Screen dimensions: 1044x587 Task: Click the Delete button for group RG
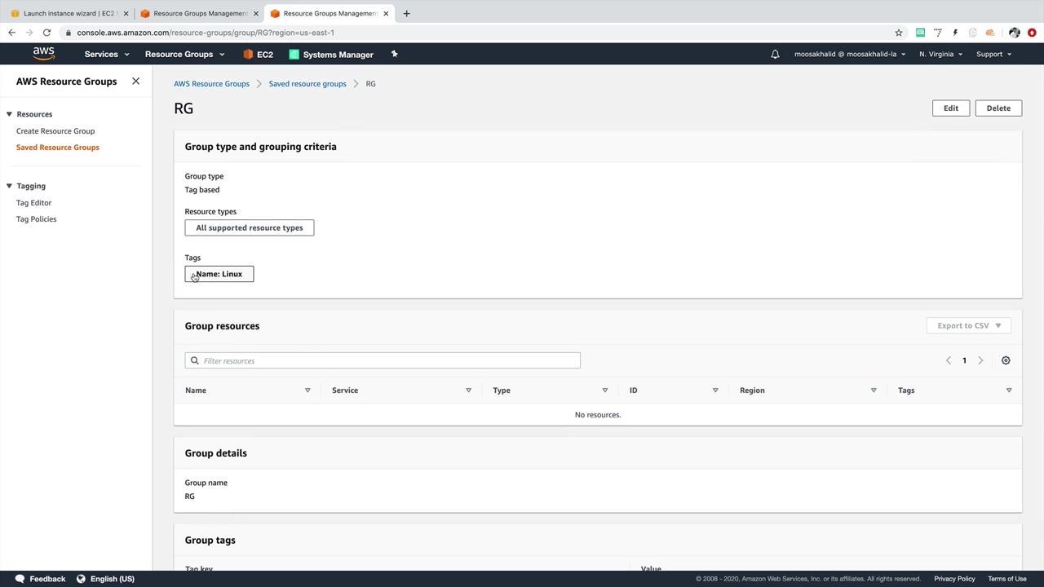[x=998, y=108]
